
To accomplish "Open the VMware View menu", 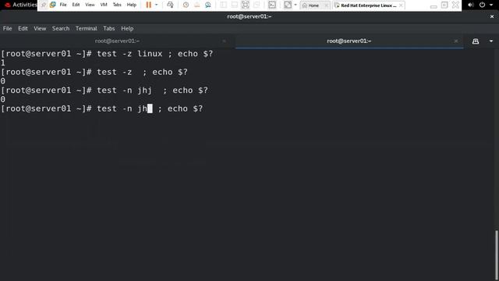I will [x=90, y=5].
